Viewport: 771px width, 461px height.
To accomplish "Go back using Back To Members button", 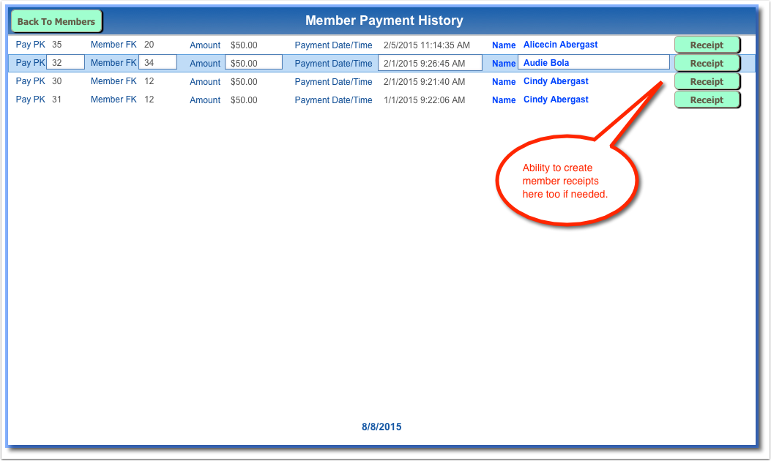I will 56,21.
